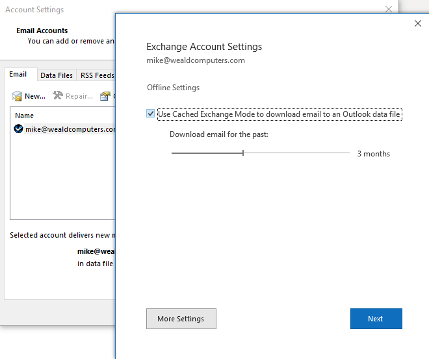Uncheck Use Cached Exchange Mode checkbox
This screenshot has height=359, width=429.
tap(151, 114)
